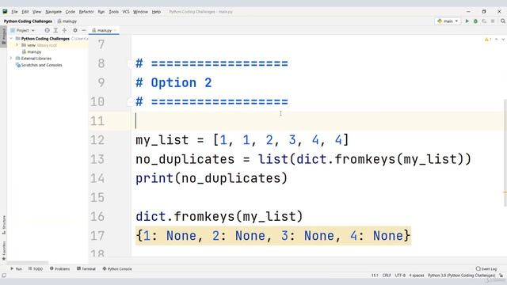Viewport: 507px width, 285px height.
Task: Open the VCS menu
Action: point(126,12)
